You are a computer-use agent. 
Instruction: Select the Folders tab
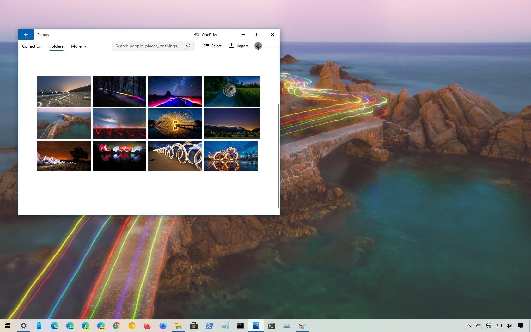[56, 46]
